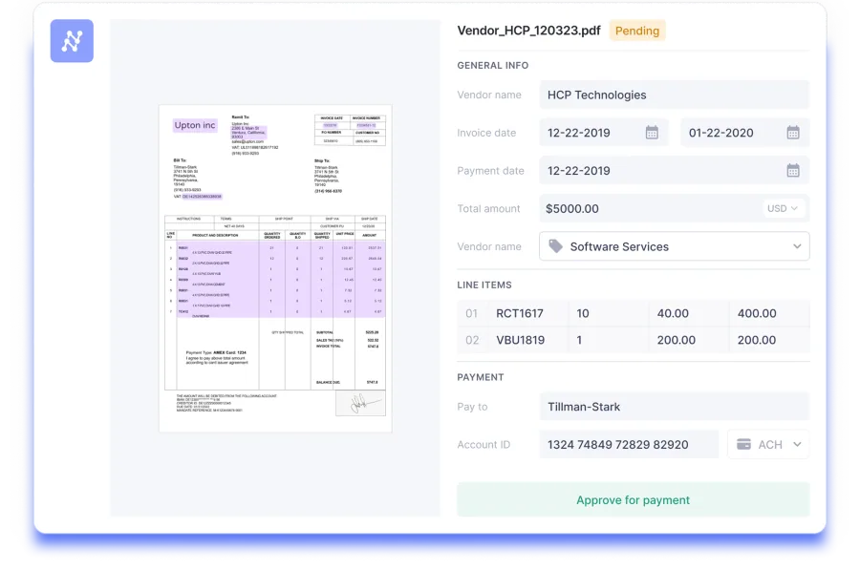The image size is (860, 570).
Task: Click the tag icon beside Software Services
Action: pyautogui.click(x=555, y=246)
